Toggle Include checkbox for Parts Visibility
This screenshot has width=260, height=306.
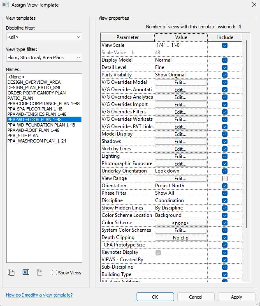coord(225,75)
